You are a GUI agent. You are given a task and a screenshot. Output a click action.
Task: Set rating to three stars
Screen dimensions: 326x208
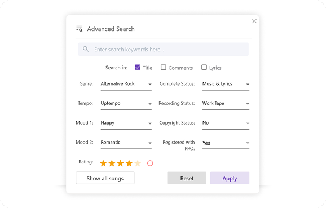pyautogui.click(x=120, y=163)
